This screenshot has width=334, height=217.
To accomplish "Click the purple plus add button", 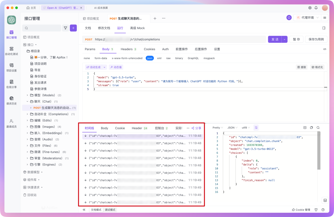I will 73,28.
